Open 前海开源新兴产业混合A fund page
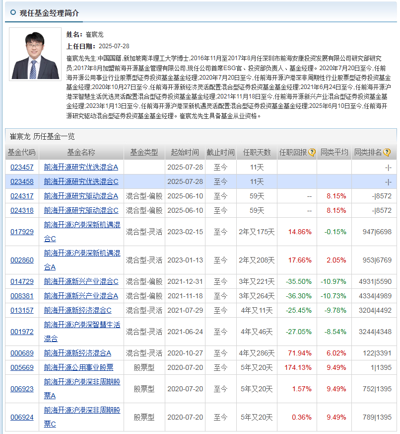The width and height of the screenshot is (400, 434). pyautogui.click(x=81, y=296)
